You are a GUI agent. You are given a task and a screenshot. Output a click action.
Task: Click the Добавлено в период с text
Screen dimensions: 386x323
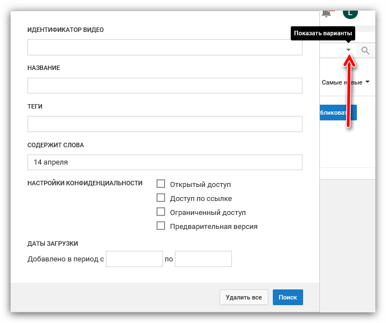pos(66,259)
